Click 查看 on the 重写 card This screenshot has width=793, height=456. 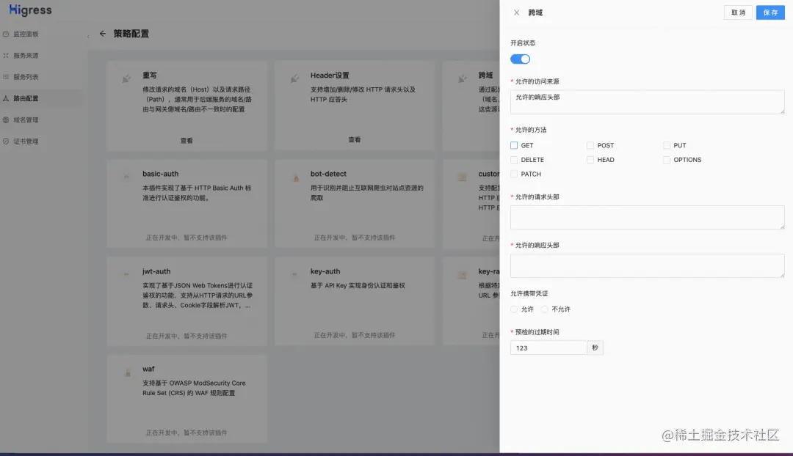tap(187, 140)
